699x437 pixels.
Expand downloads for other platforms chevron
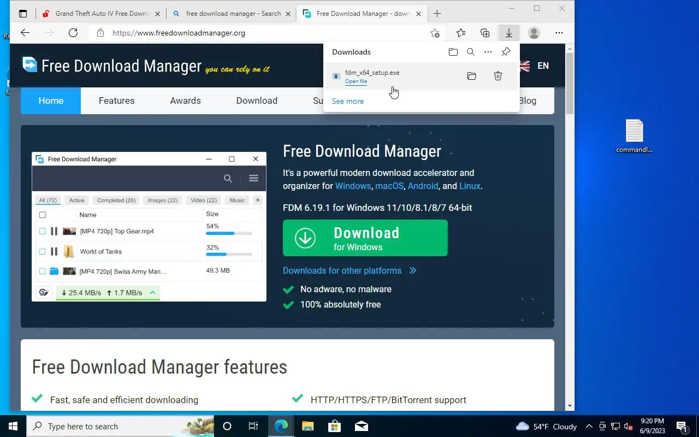tap(413, 270)
